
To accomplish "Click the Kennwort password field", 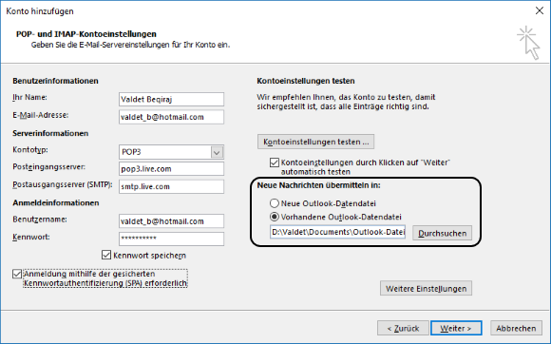I will 171,239.
